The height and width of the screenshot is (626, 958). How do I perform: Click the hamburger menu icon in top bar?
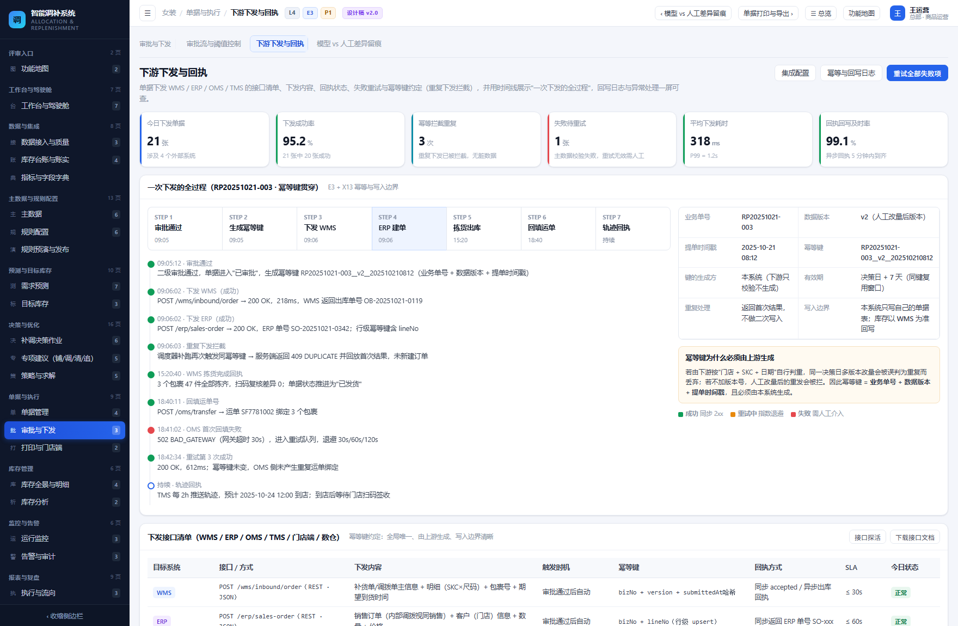148,13
